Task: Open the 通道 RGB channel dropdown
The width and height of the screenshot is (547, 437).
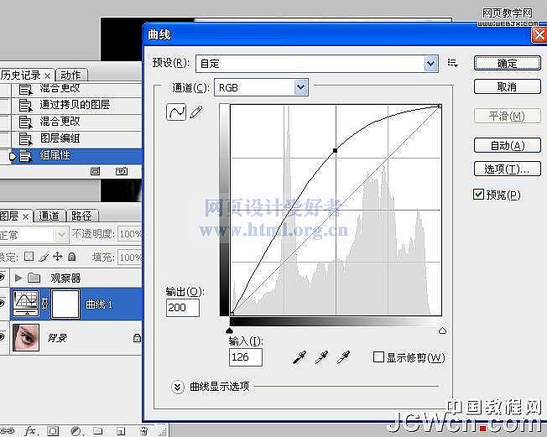Action: click(300, 87)
